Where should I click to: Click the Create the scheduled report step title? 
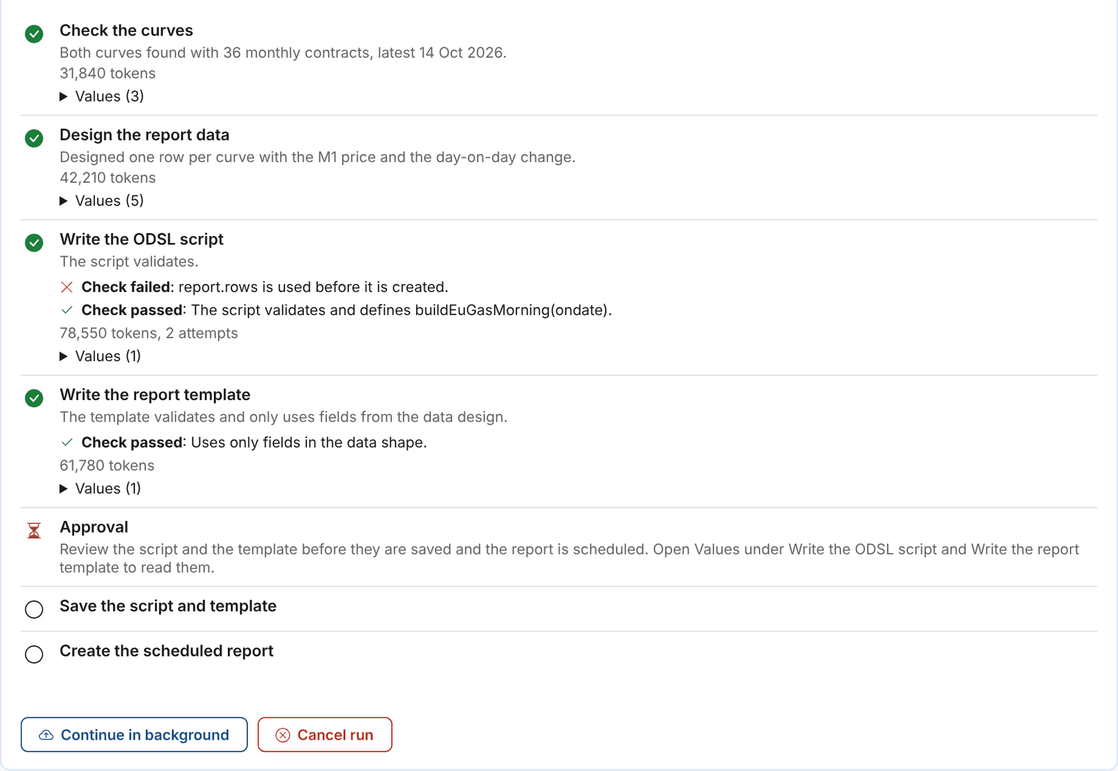click(x=167, y=651)
